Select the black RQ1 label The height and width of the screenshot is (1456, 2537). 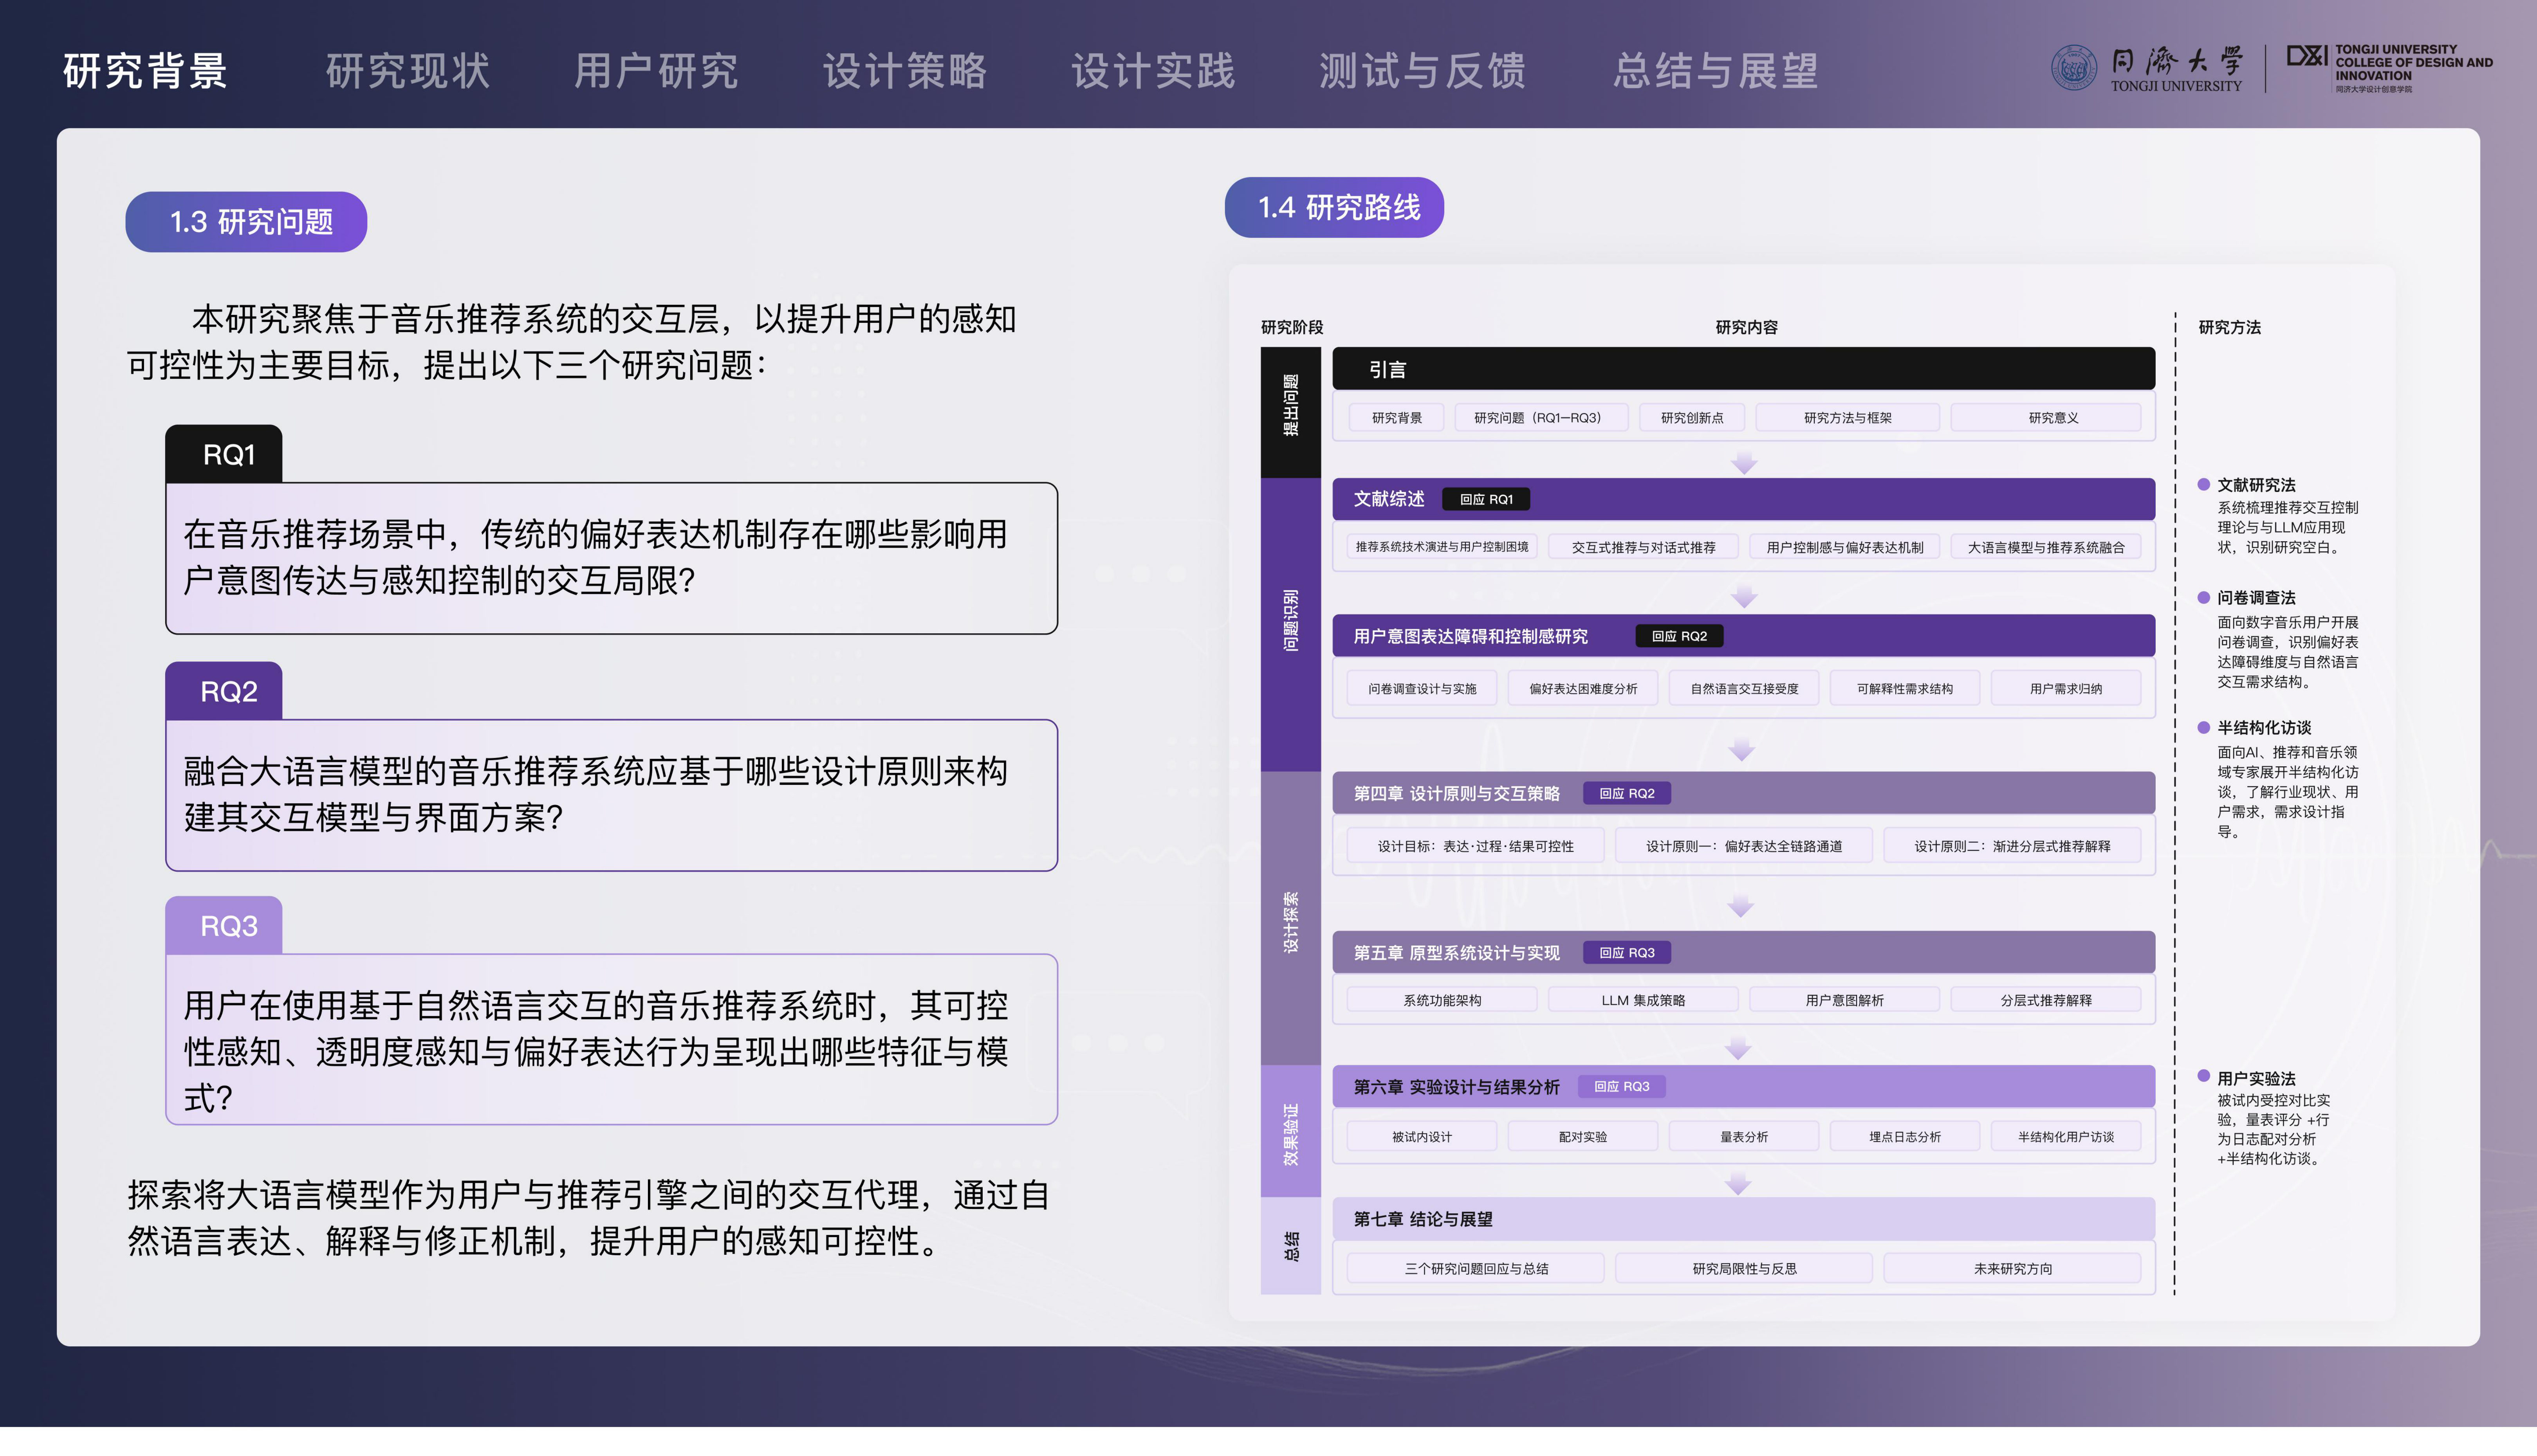(224, 454)
